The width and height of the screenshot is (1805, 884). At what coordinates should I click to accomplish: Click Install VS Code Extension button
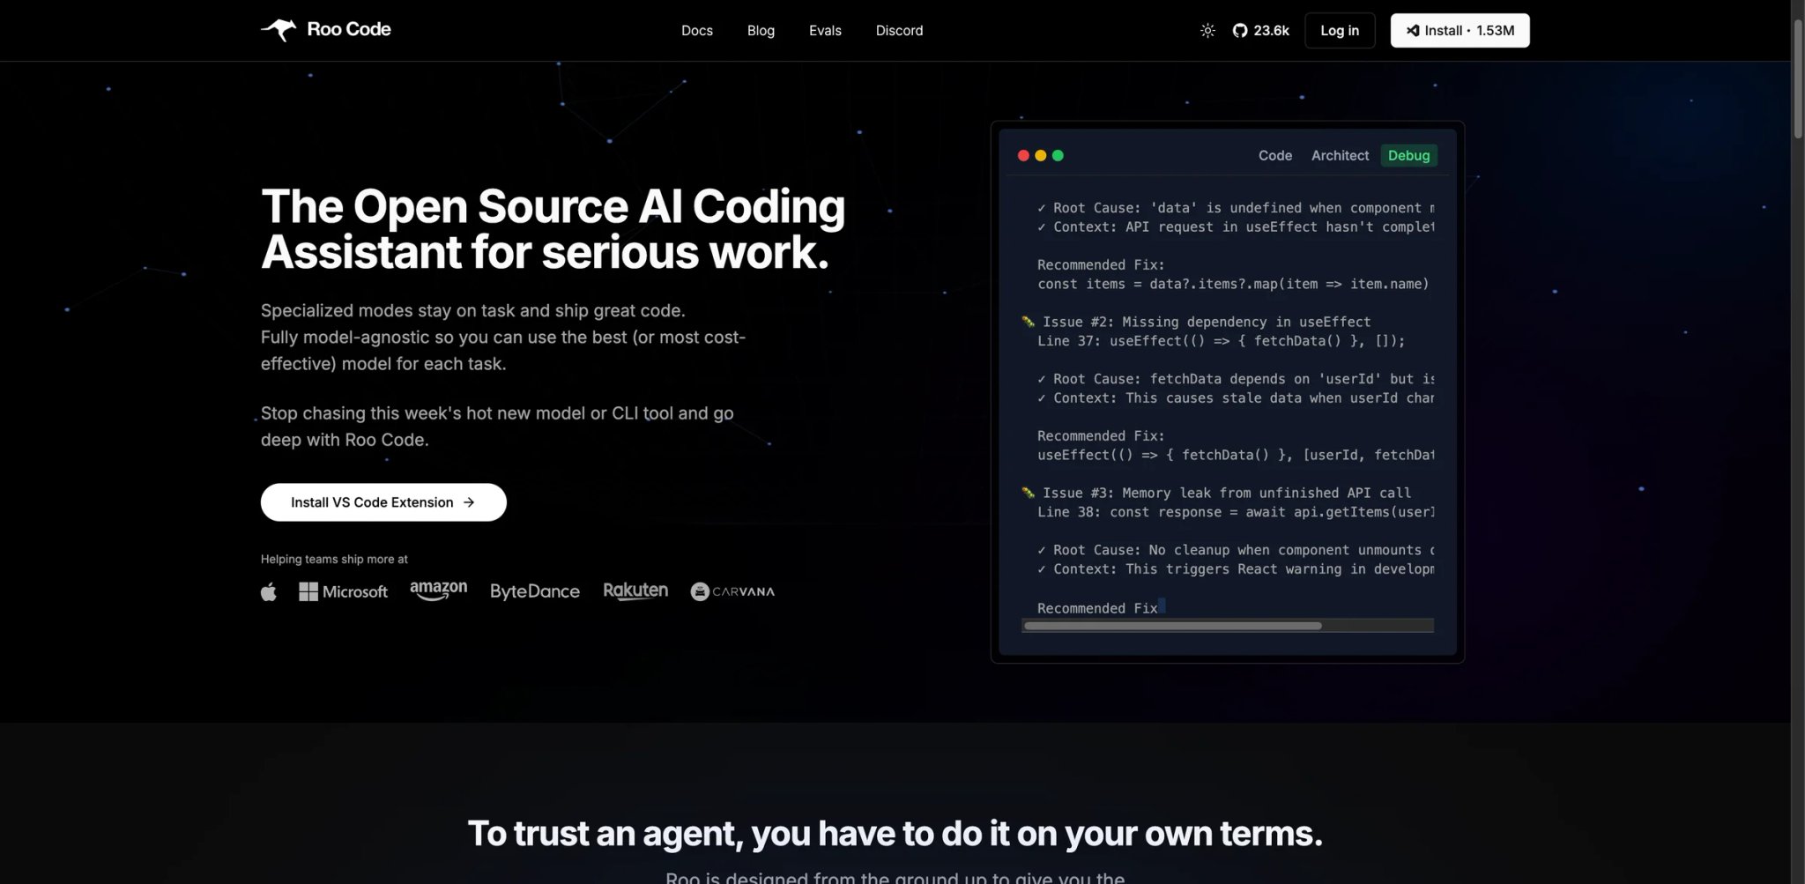[383, 502]
